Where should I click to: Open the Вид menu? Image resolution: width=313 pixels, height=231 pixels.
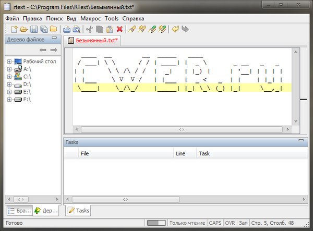71,19
